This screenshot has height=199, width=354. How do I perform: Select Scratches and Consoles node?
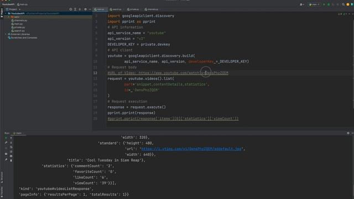[23, 38]
